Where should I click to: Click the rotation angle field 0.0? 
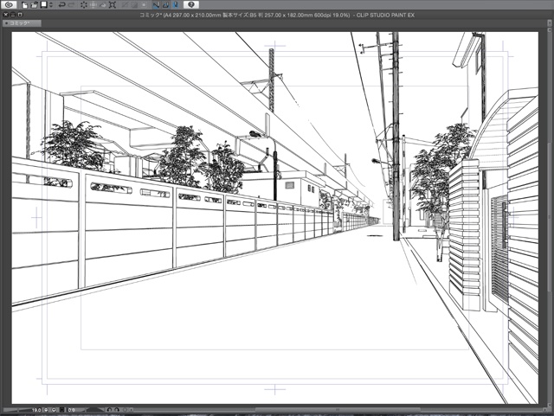point(71,410)
